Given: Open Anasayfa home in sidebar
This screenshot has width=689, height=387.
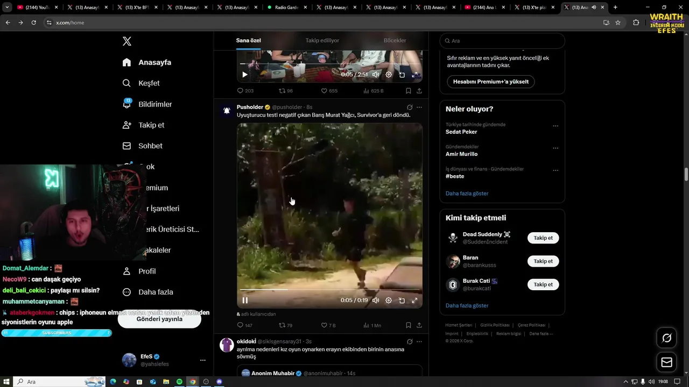Looking at the screenshot, I should (147, 62).
